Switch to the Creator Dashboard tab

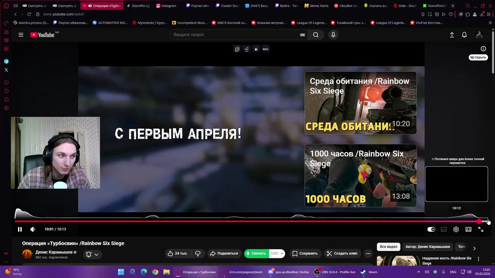(227, 6)
